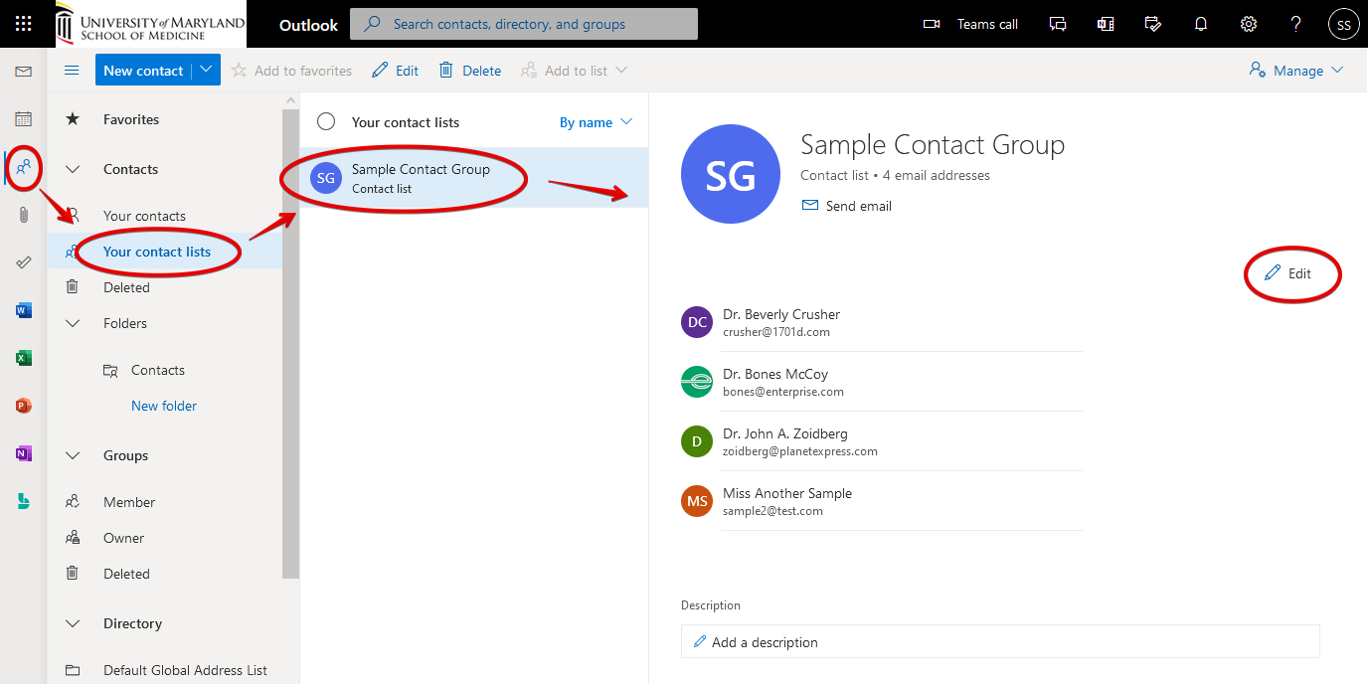Open the OneNote app icon
The height and width of the screenshot is (684, 1368).
24,453
